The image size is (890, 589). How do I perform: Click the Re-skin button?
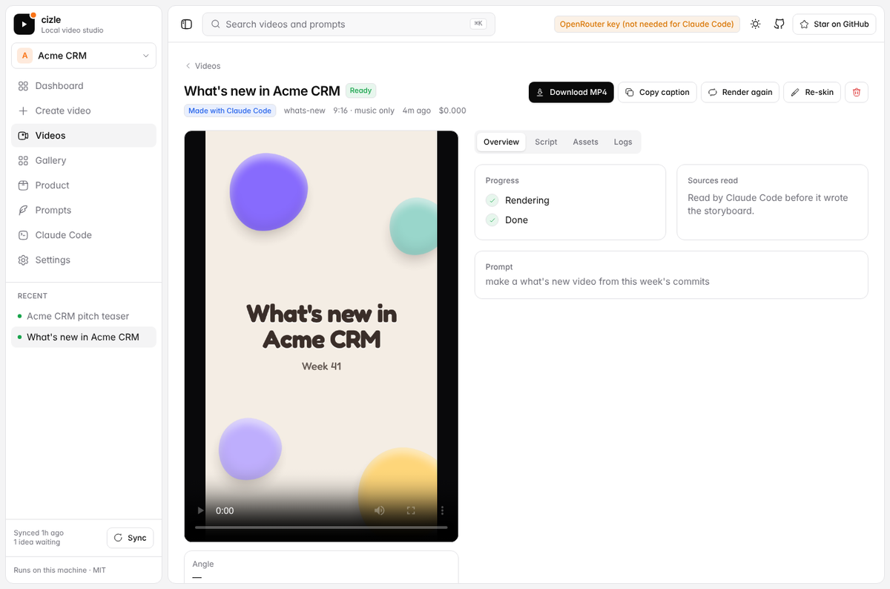812,92
